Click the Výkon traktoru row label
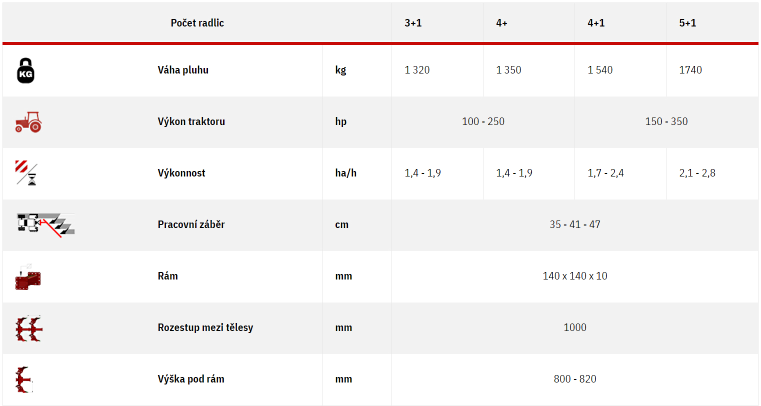761x406 pixels. click(191, 121)
